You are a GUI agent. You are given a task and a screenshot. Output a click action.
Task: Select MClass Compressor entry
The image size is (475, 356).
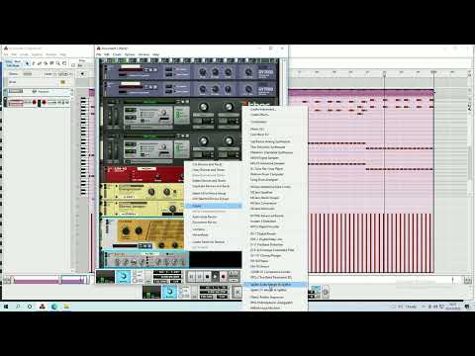click(x=275, y=203)
